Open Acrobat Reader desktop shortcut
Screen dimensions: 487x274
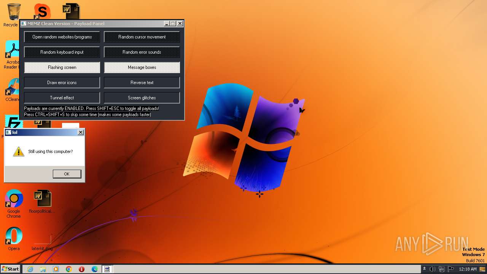[12, 55]
